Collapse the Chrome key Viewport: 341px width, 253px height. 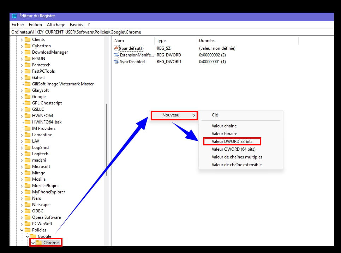(33, 243)
